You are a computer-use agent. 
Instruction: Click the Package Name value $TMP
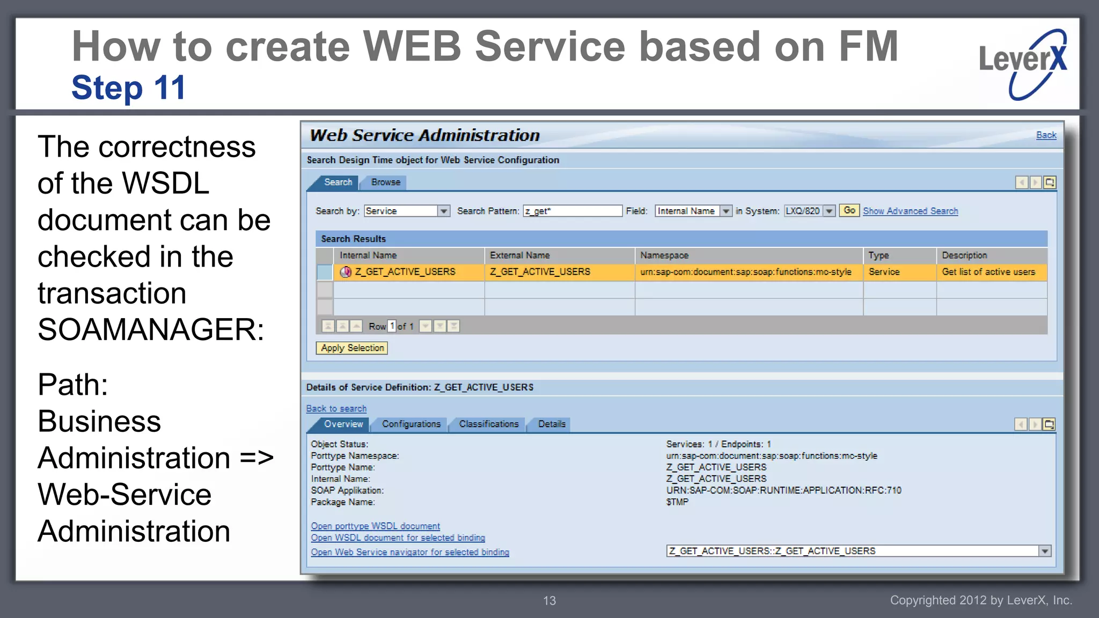pyautogui.click(x=677, y=502)
